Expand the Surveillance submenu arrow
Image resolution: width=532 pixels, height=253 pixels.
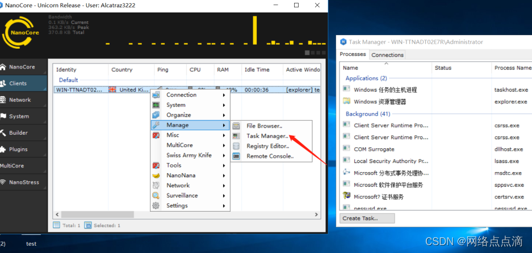point(224,195)
